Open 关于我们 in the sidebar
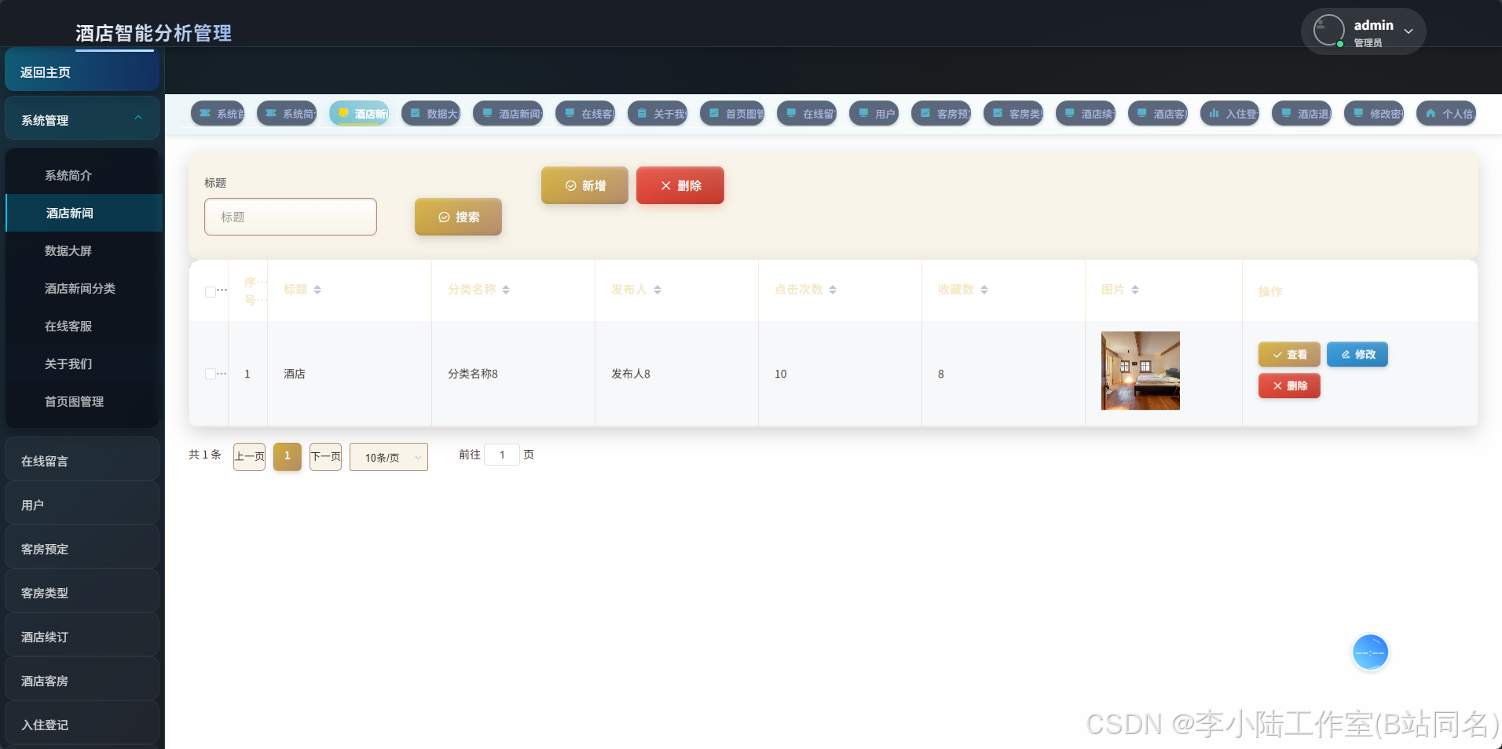This screenshot has height=749, width=1502. coord(84,364)
